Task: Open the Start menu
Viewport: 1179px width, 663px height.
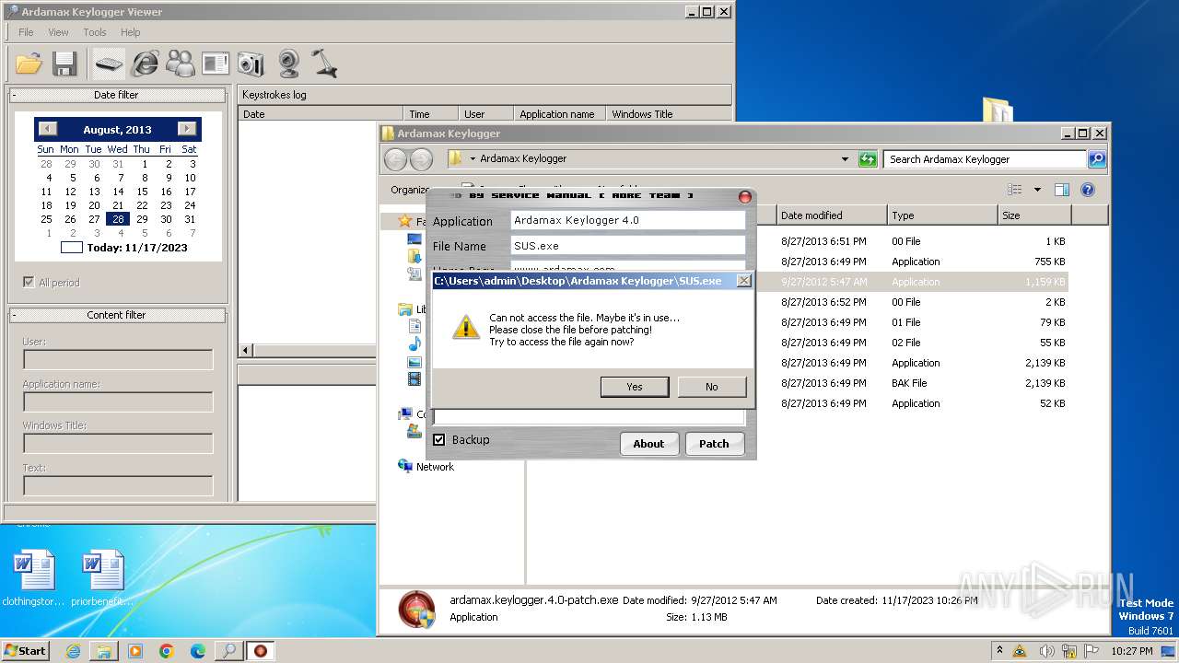Action: [25, 650]
